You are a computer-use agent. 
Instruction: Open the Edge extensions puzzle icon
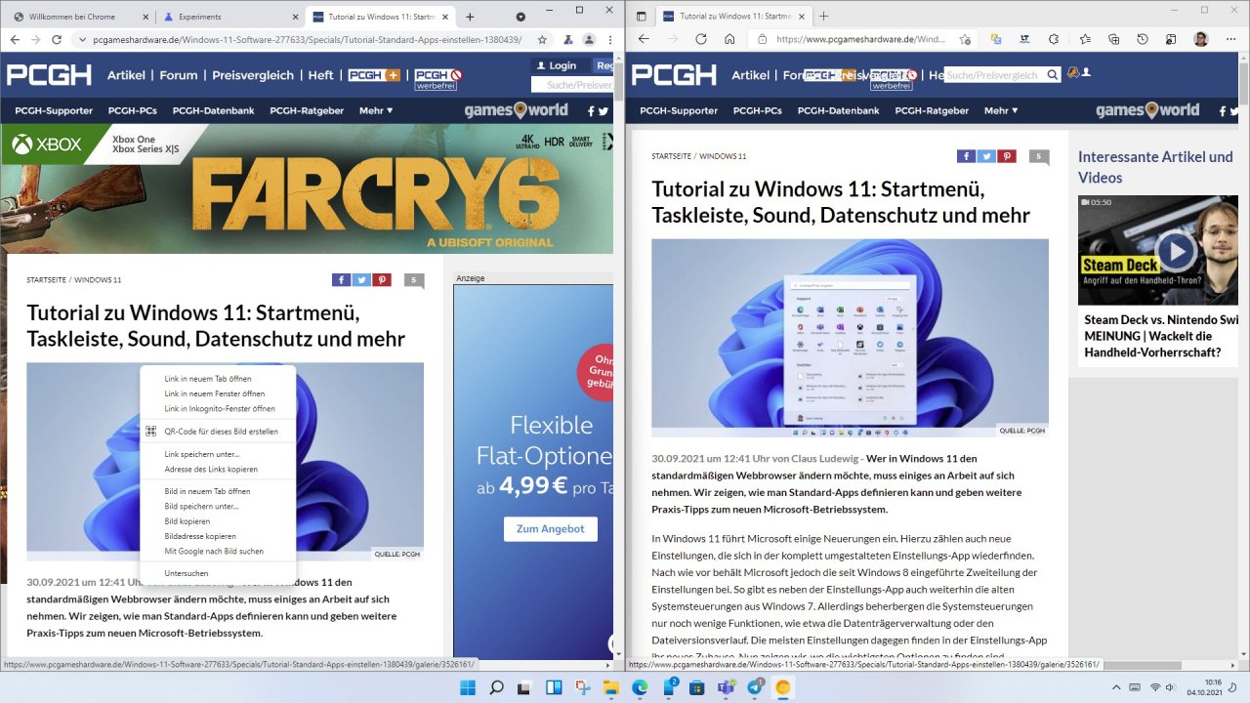(x=1053, y=39)
